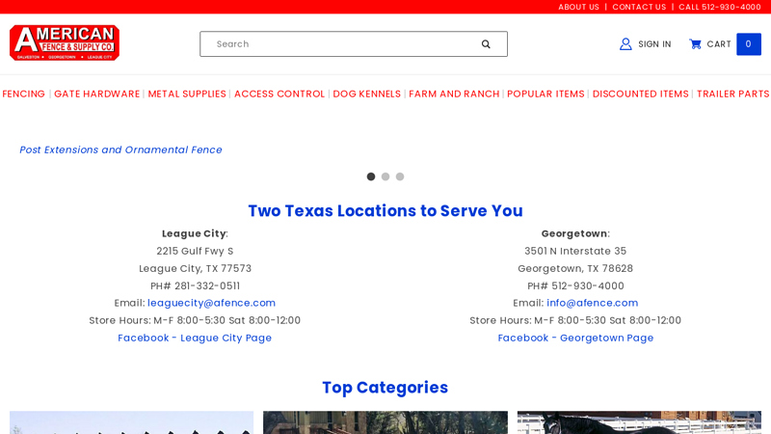Click the user account icon

[625, 44]
